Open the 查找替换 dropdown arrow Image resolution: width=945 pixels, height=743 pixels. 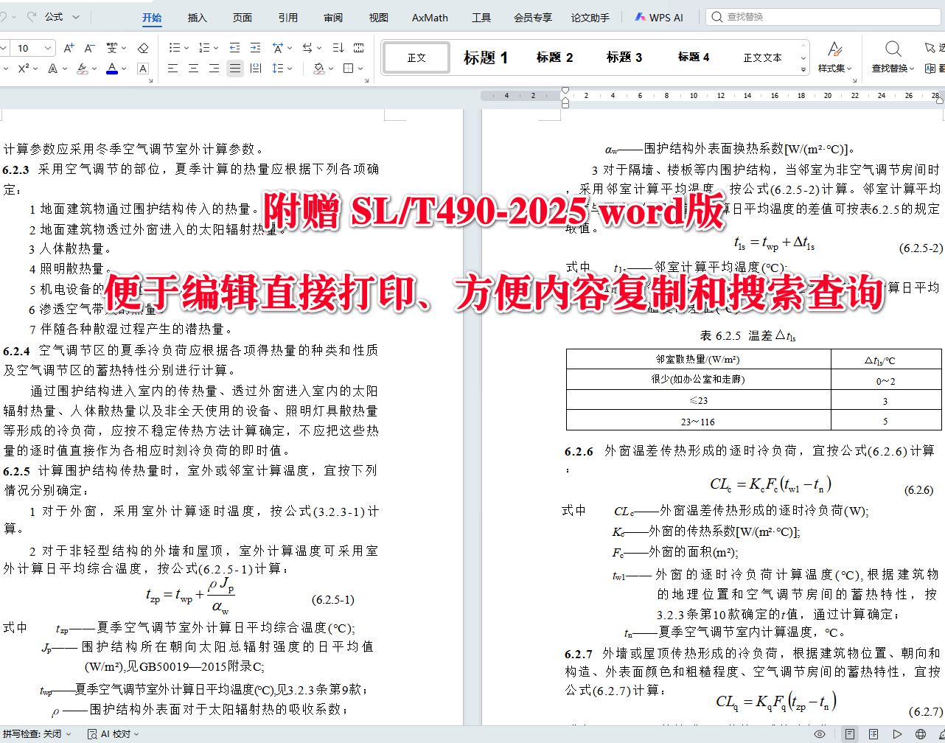[x=913, y=69]
